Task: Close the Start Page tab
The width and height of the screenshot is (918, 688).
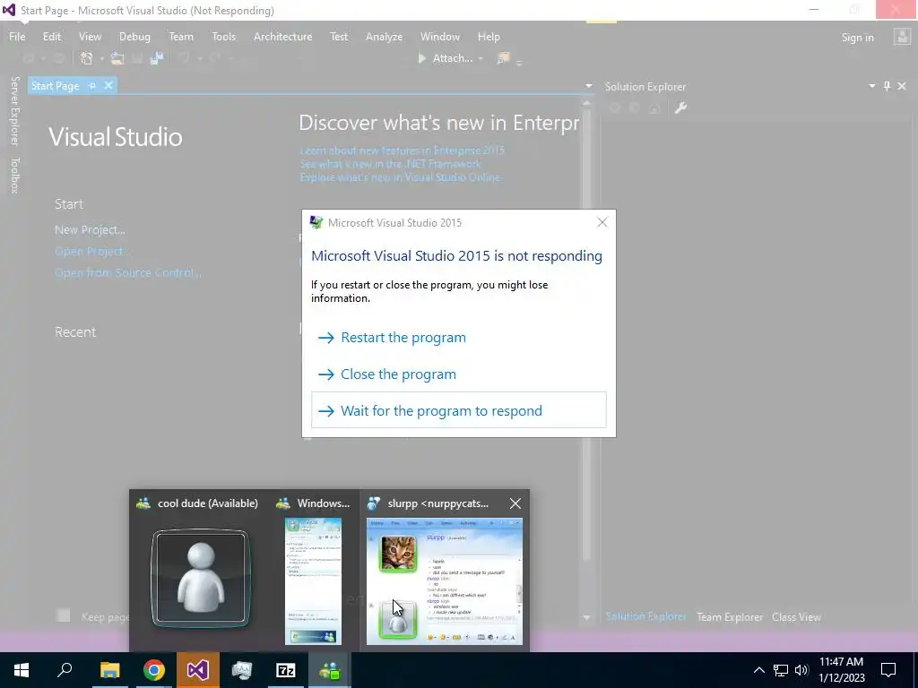Action: coord(108,85)
